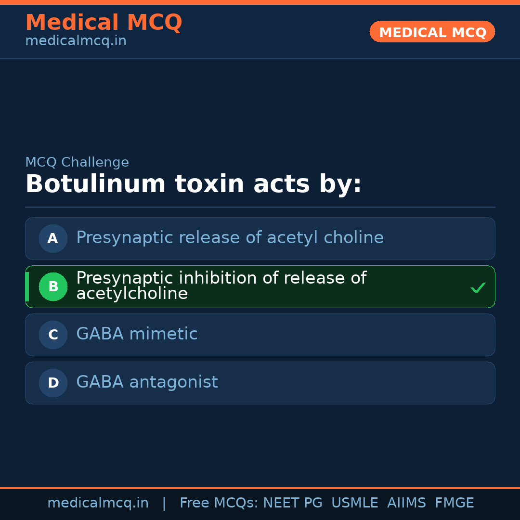Choose the 'GABA antagonist' answer text
Image resolution: width=520 pixels, height=520 pixels.
coord(147,382)
